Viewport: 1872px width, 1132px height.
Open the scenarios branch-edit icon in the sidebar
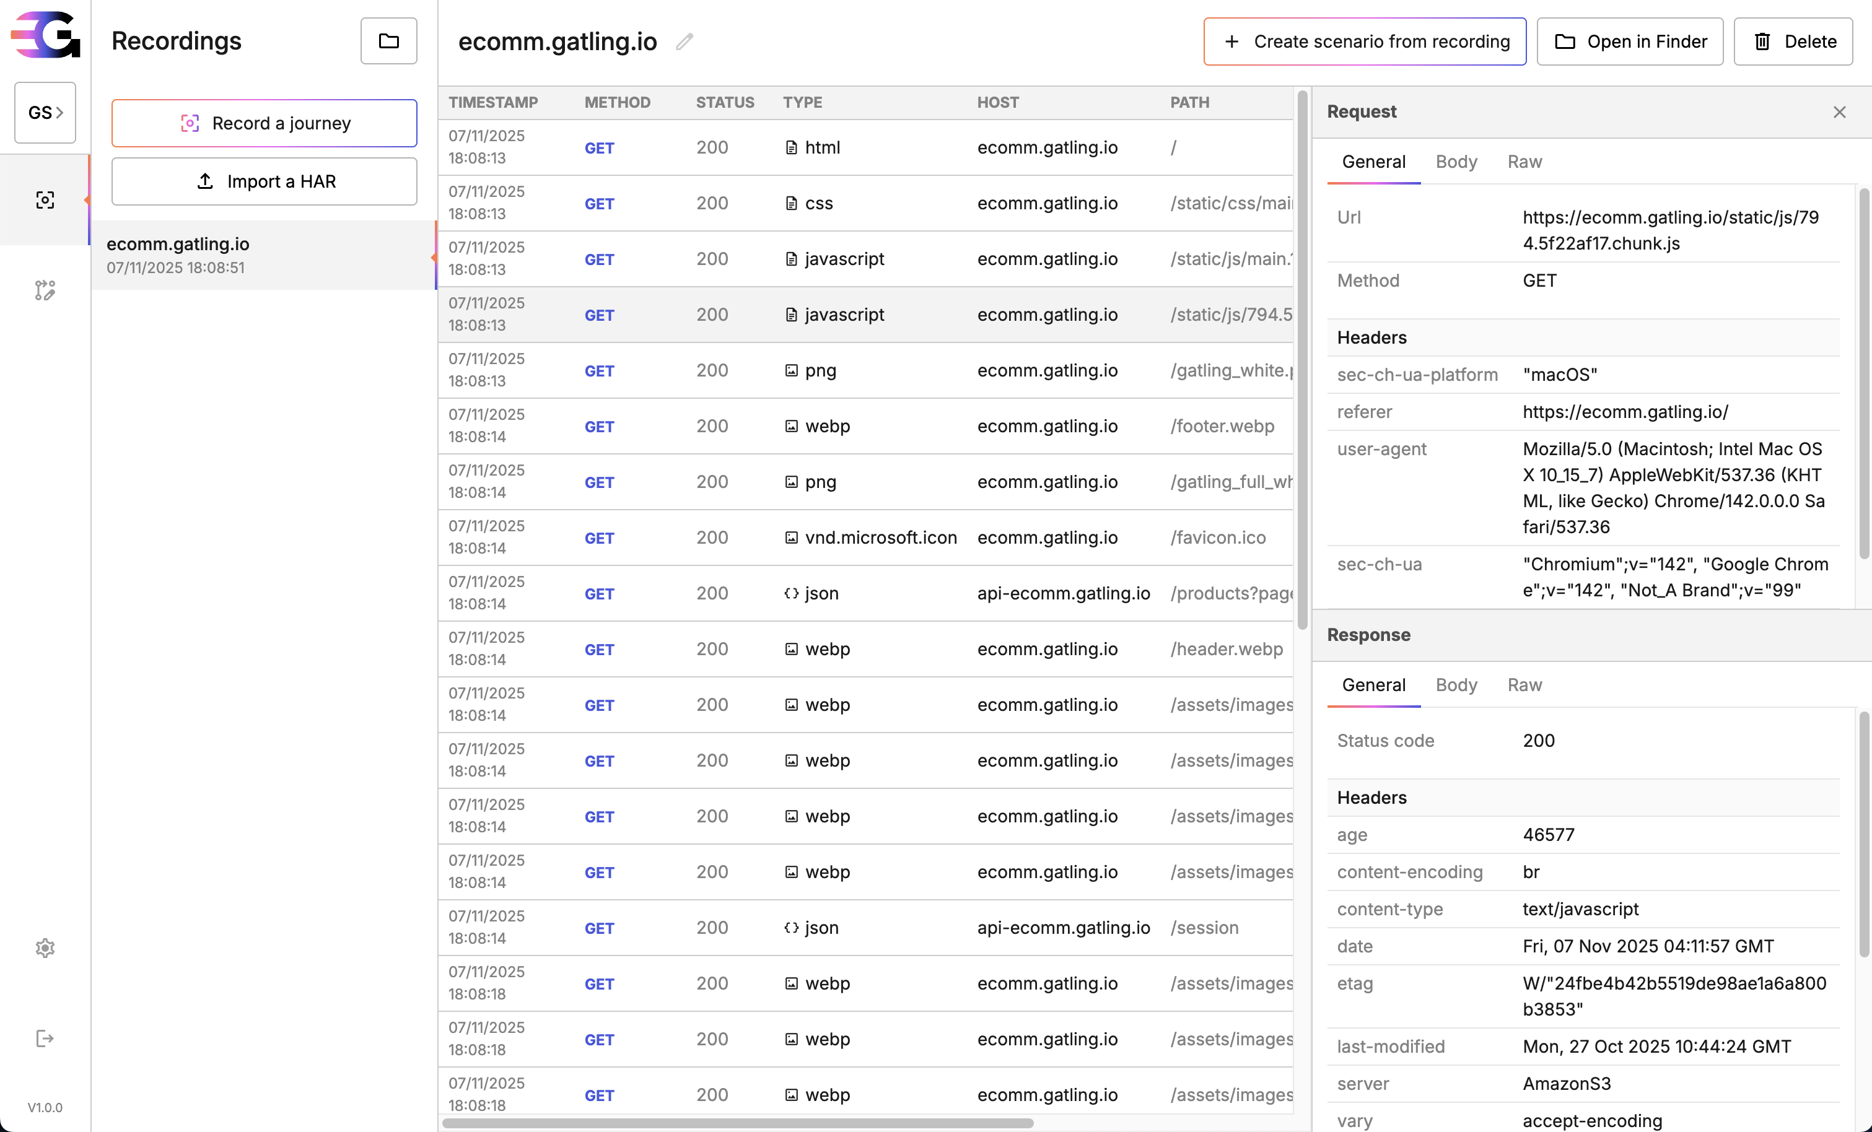click(x=45, y=290)
